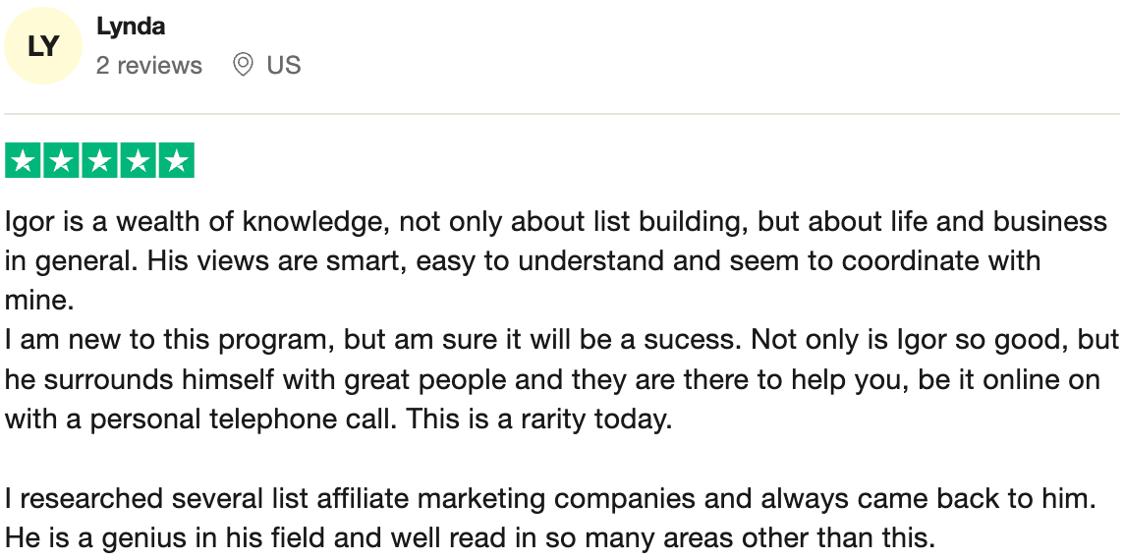Click the second green rating star

(62, 161)
